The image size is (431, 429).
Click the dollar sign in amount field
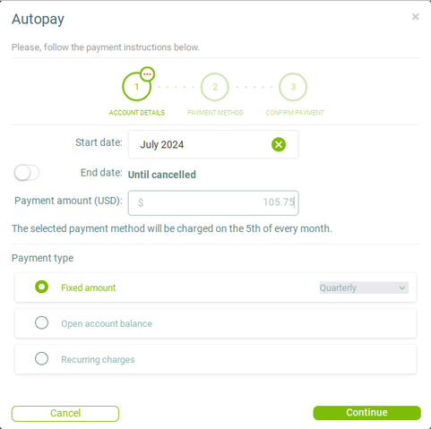point(141,202)
